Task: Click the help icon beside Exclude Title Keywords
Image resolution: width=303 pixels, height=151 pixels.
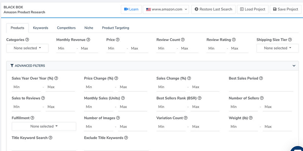Action: [126, 138]
